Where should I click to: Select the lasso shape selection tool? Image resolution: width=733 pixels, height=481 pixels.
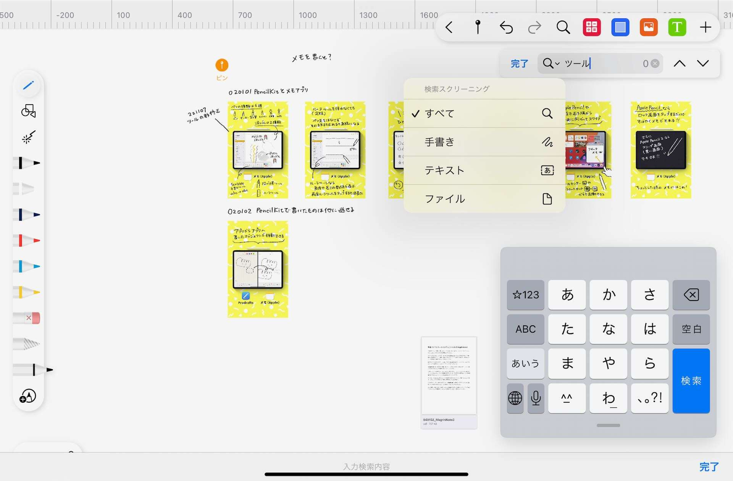point(28,111)
